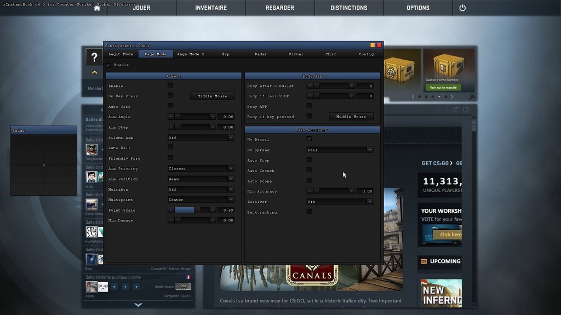The width and height of the screenshot is (561, 315).
Task: Click Body Aim Middle Mouse key button
Action: tap(351, 117)
